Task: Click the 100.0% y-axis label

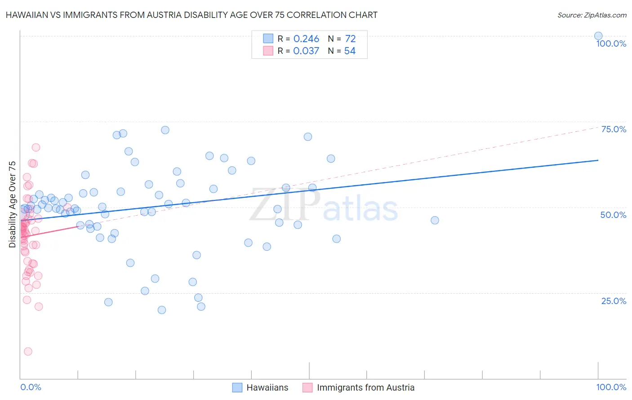Action: click(611, 43)
